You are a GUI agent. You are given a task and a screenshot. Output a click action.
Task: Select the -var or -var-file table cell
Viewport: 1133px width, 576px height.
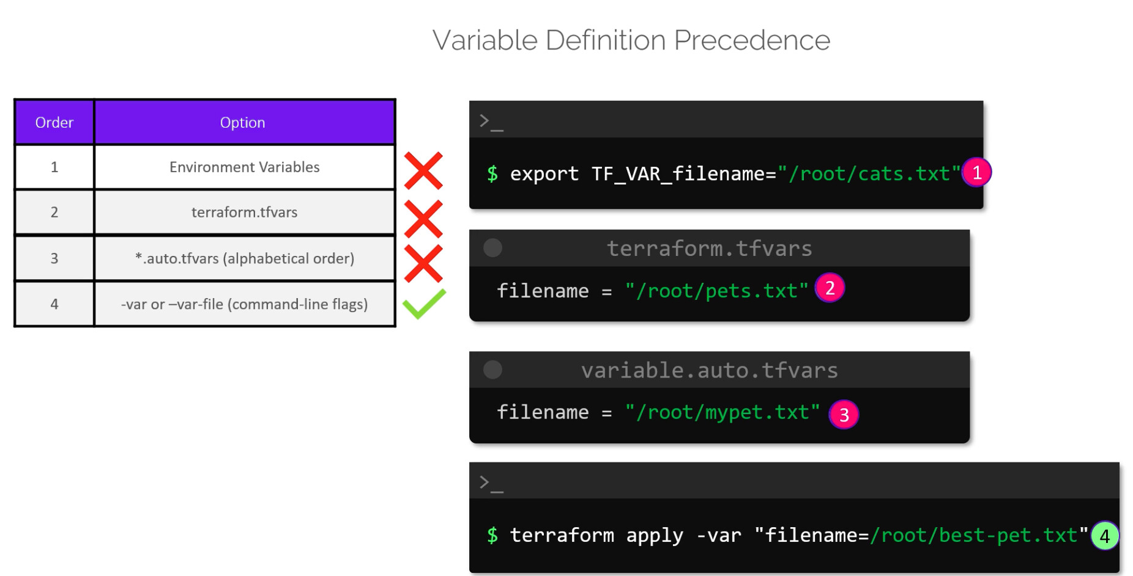244,304
